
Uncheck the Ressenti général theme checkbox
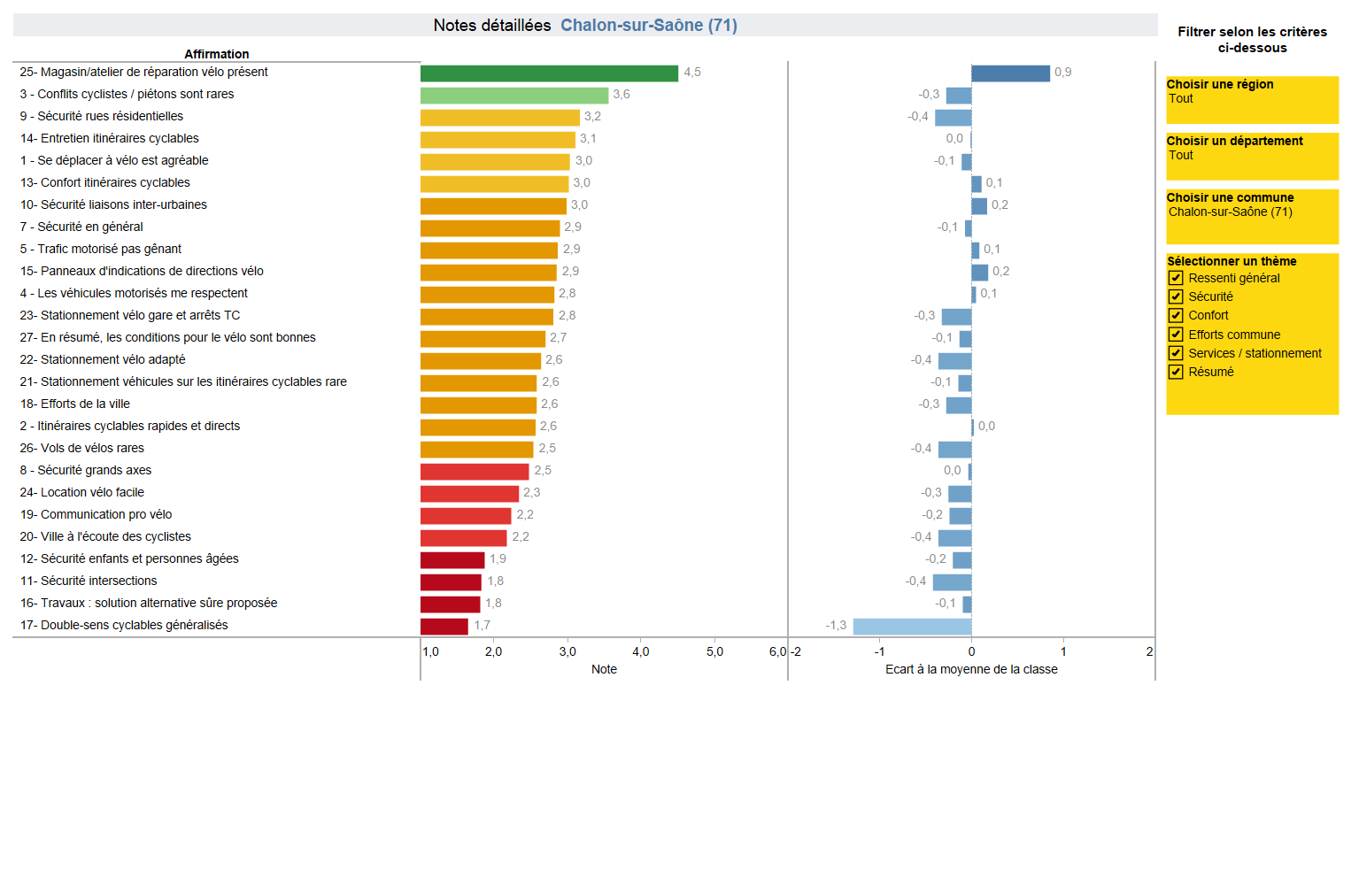[x=1176, y=278]
